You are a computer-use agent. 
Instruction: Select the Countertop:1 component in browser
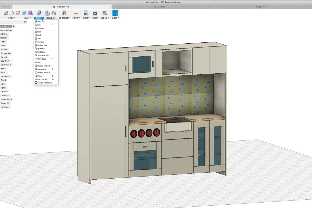[6, 65]
